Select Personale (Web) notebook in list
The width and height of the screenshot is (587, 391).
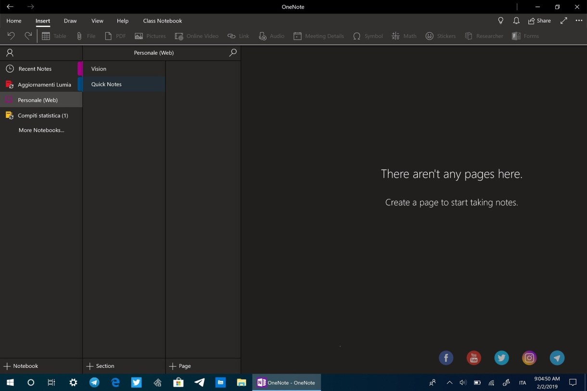(x=41, y=100)
